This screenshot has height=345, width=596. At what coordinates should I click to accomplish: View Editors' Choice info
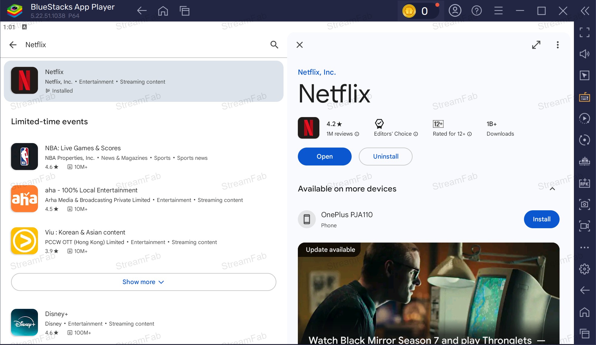click(x=396, y=134)
